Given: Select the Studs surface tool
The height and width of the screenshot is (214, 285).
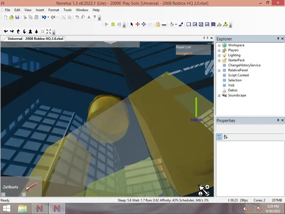Looking at the screenshot, I should tap(207, 24).
